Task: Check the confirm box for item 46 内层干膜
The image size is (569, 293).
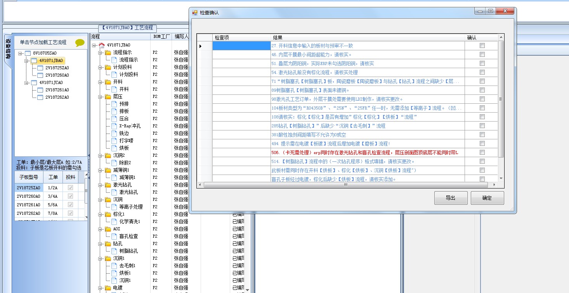Action: [482, 55]
